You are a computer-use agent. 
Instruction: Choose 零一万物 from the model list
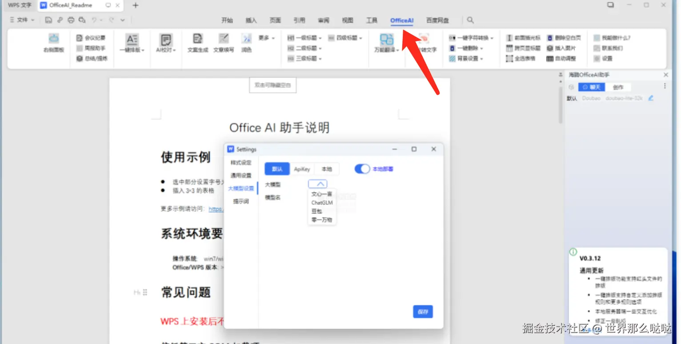click(322, 220)
